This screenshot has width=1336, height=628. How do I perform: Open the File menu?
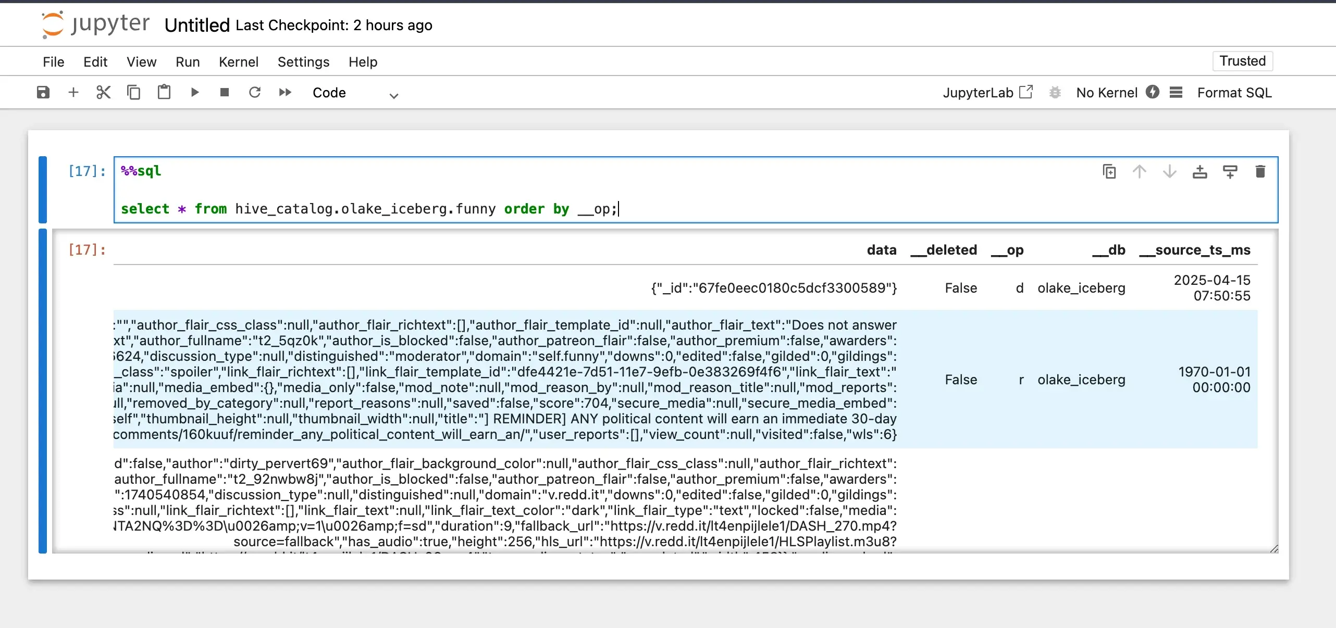pyautogui.click(x=53, y=62)
